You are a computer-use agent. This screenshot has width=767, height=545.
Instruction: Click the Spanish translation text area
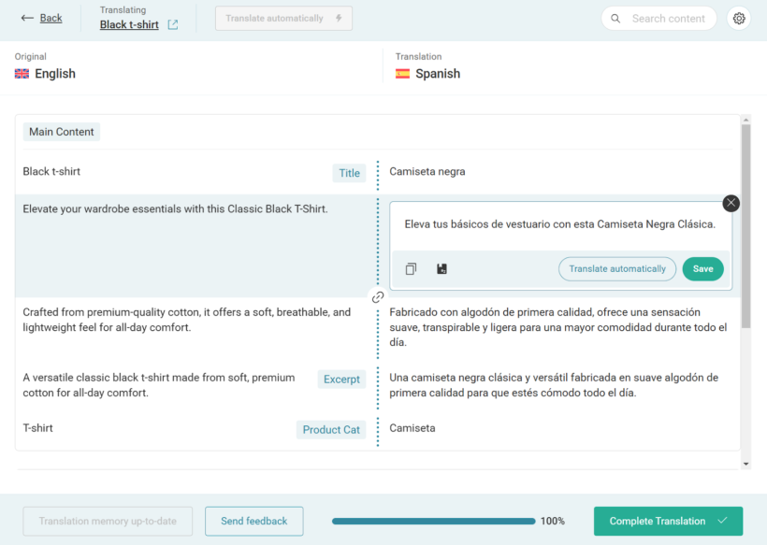pos(560,224)
